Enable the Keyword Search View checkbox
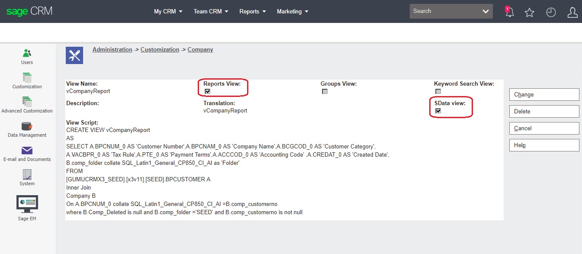The width and height of the screenshot is (582, 254). point(438,91)
